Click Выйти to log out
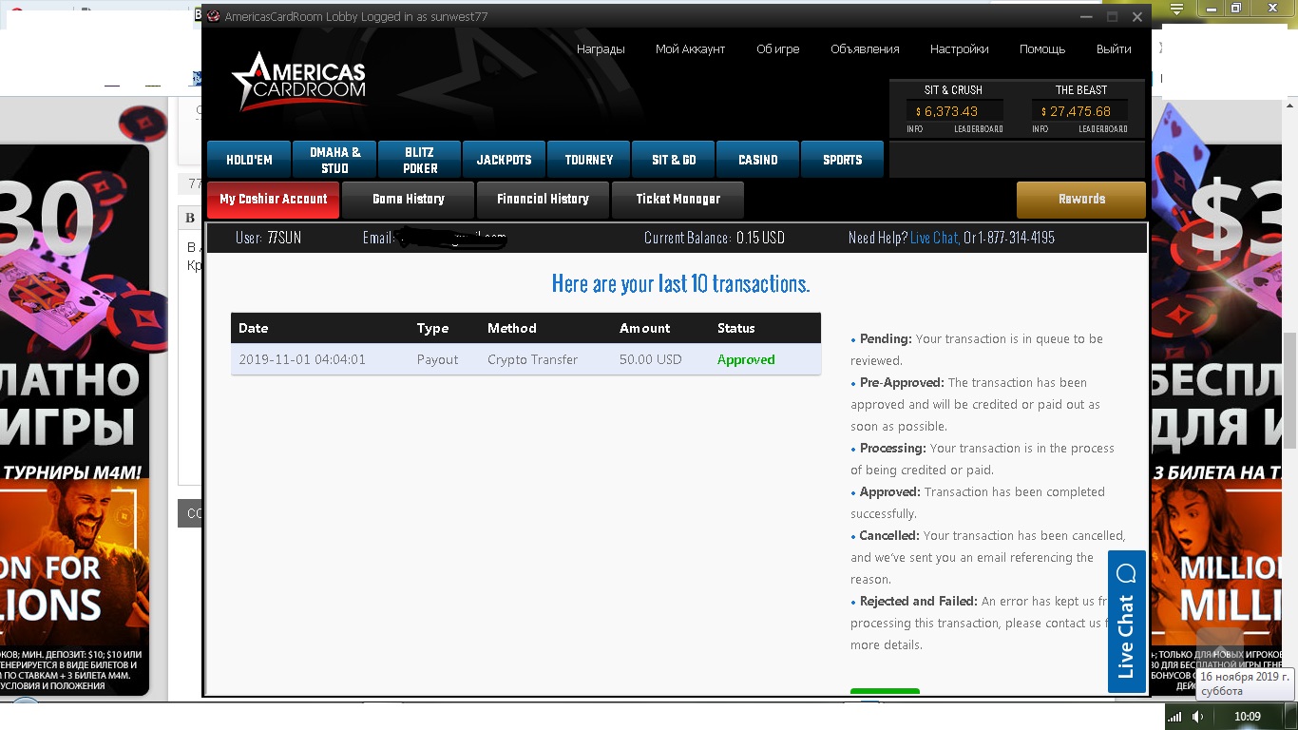This screenshot has width=1298, height=730. point(1114,49)
